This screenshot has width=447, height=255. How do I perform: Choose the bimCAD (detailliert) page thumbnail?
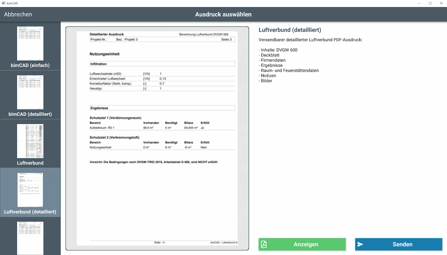(x=30, y=92)
